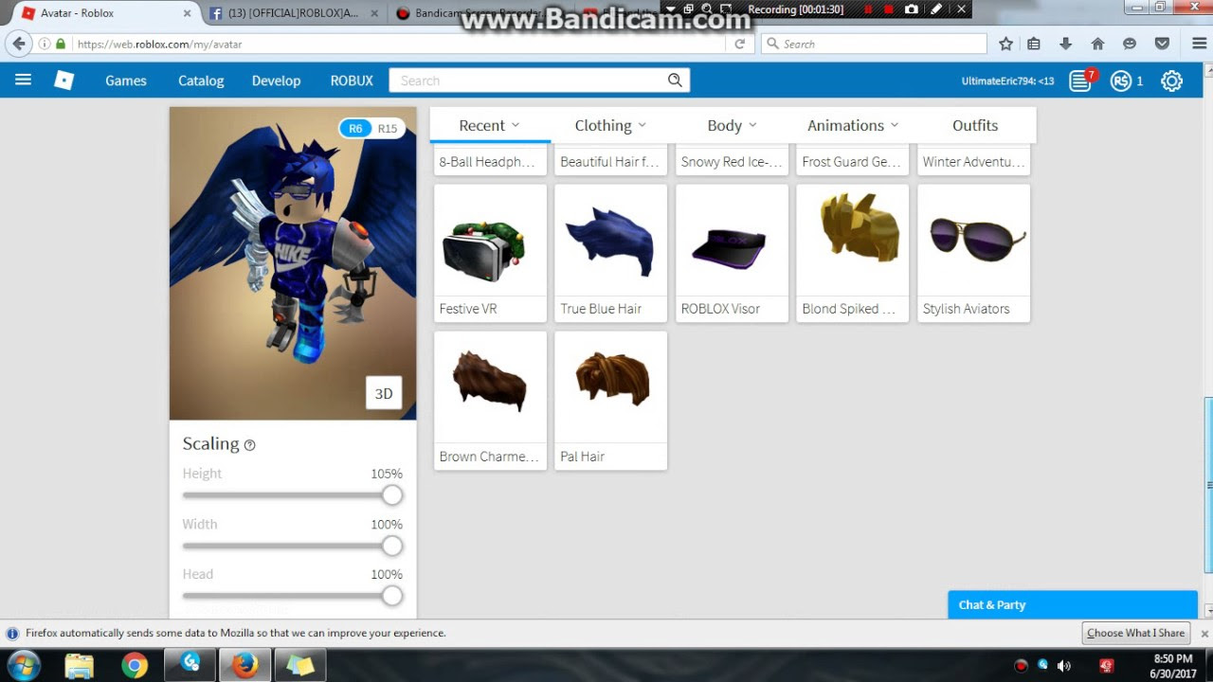The height and width of the screenshot is (682, 1213).
Task: Switch avatar type to R6
Action: (x=355, y=129)
